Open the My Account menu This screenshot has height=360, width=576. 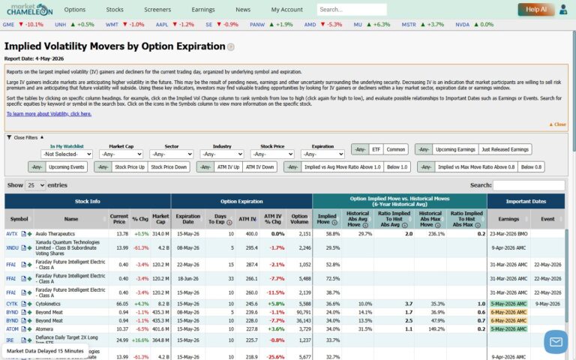[x=287, y=10]
